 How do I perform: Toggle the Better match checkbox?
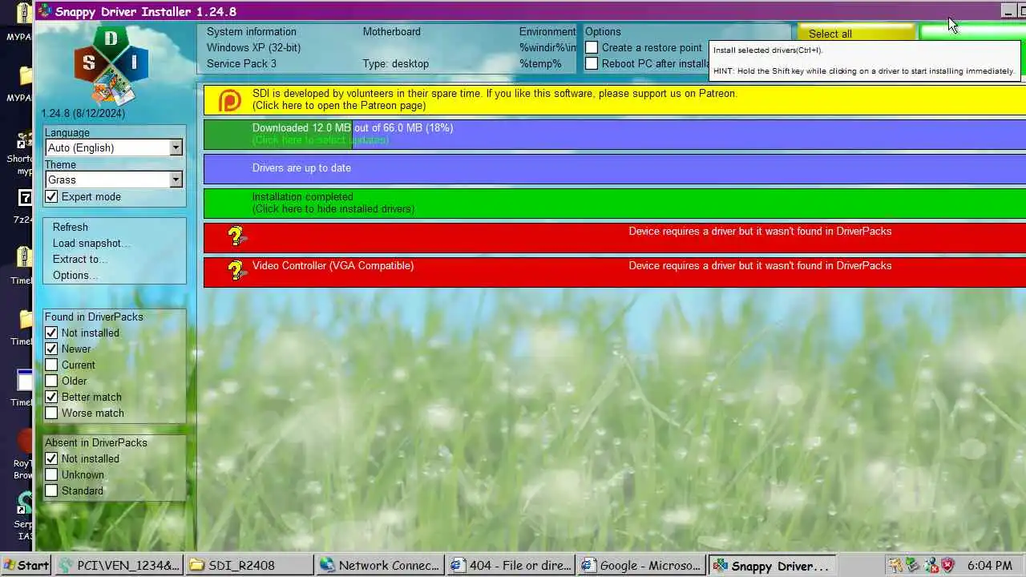(51, 397)
